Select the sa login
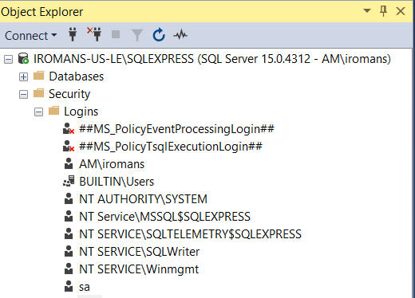The width and height of the screenshot is (415, 298). [x=85, y=287]
